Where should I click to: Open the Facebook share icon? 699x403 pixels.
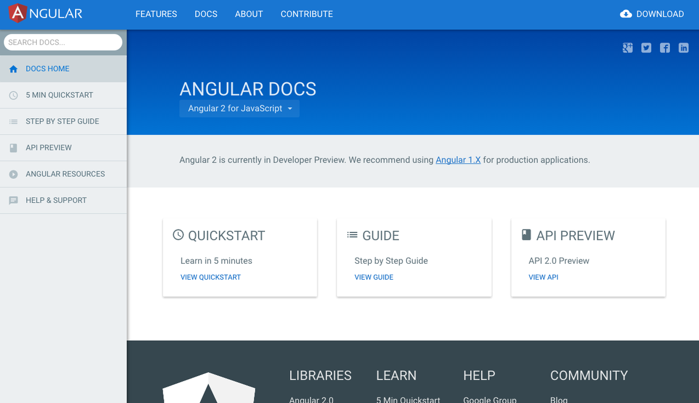pyautogui.click(x=665, y=48)
